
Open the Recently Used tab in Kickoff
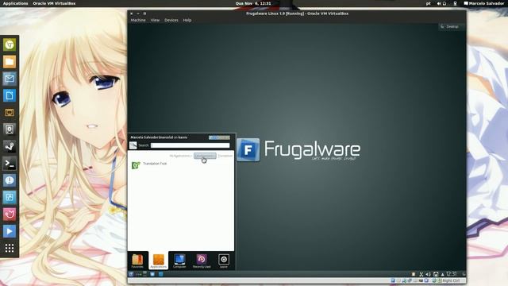click(x=202, y=261)
